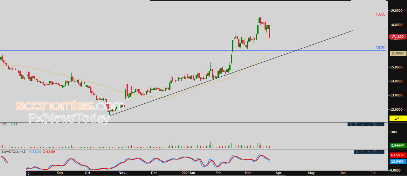This screenshot has height=176, width=407.
Task: Close the SlowSTO indicator panel
Action: (x=357, y=152)
